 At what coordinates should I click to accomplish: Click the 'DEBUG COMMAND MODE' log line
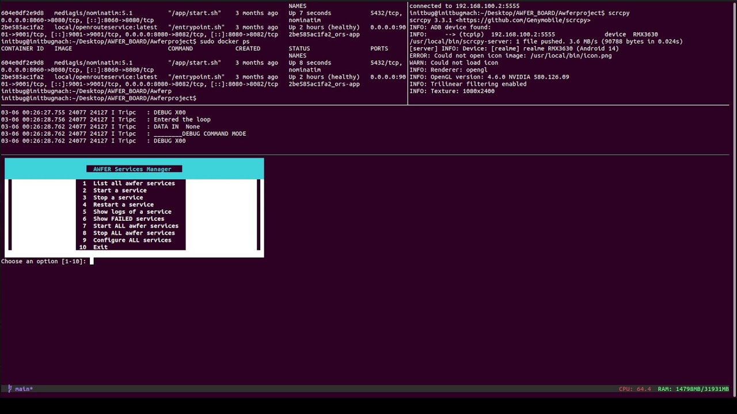pos(124,133)
